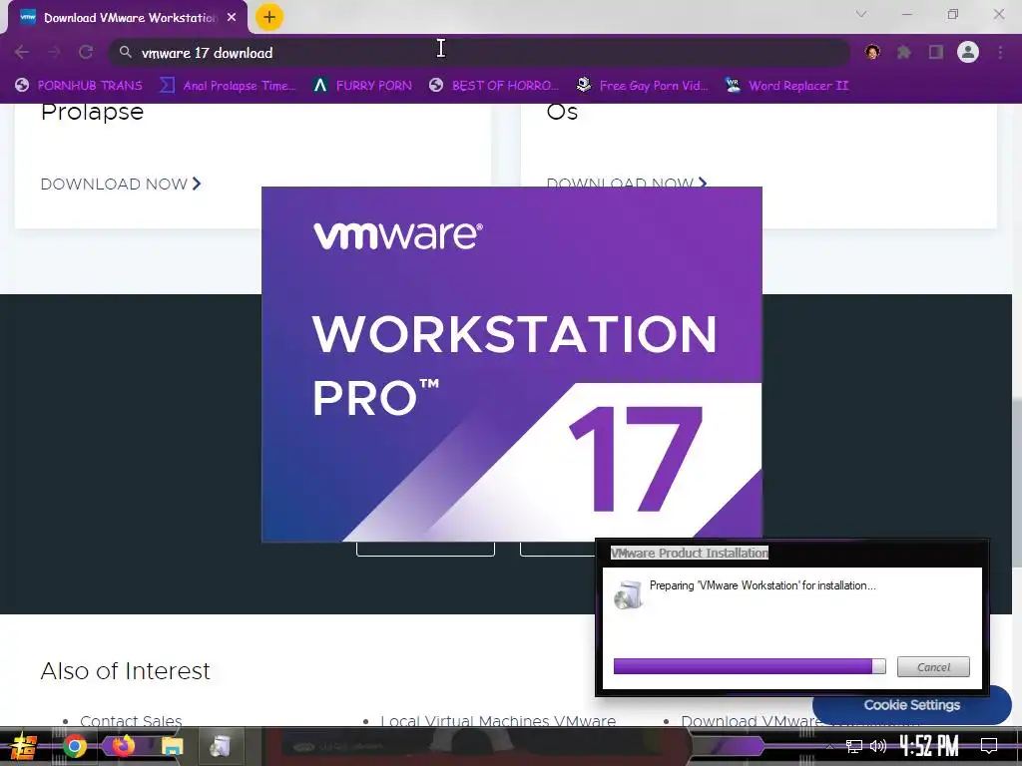This screenshot has height=766, width=1022.
Task: Expand hidden system tray icons chevron
Action: coord(829,746)
